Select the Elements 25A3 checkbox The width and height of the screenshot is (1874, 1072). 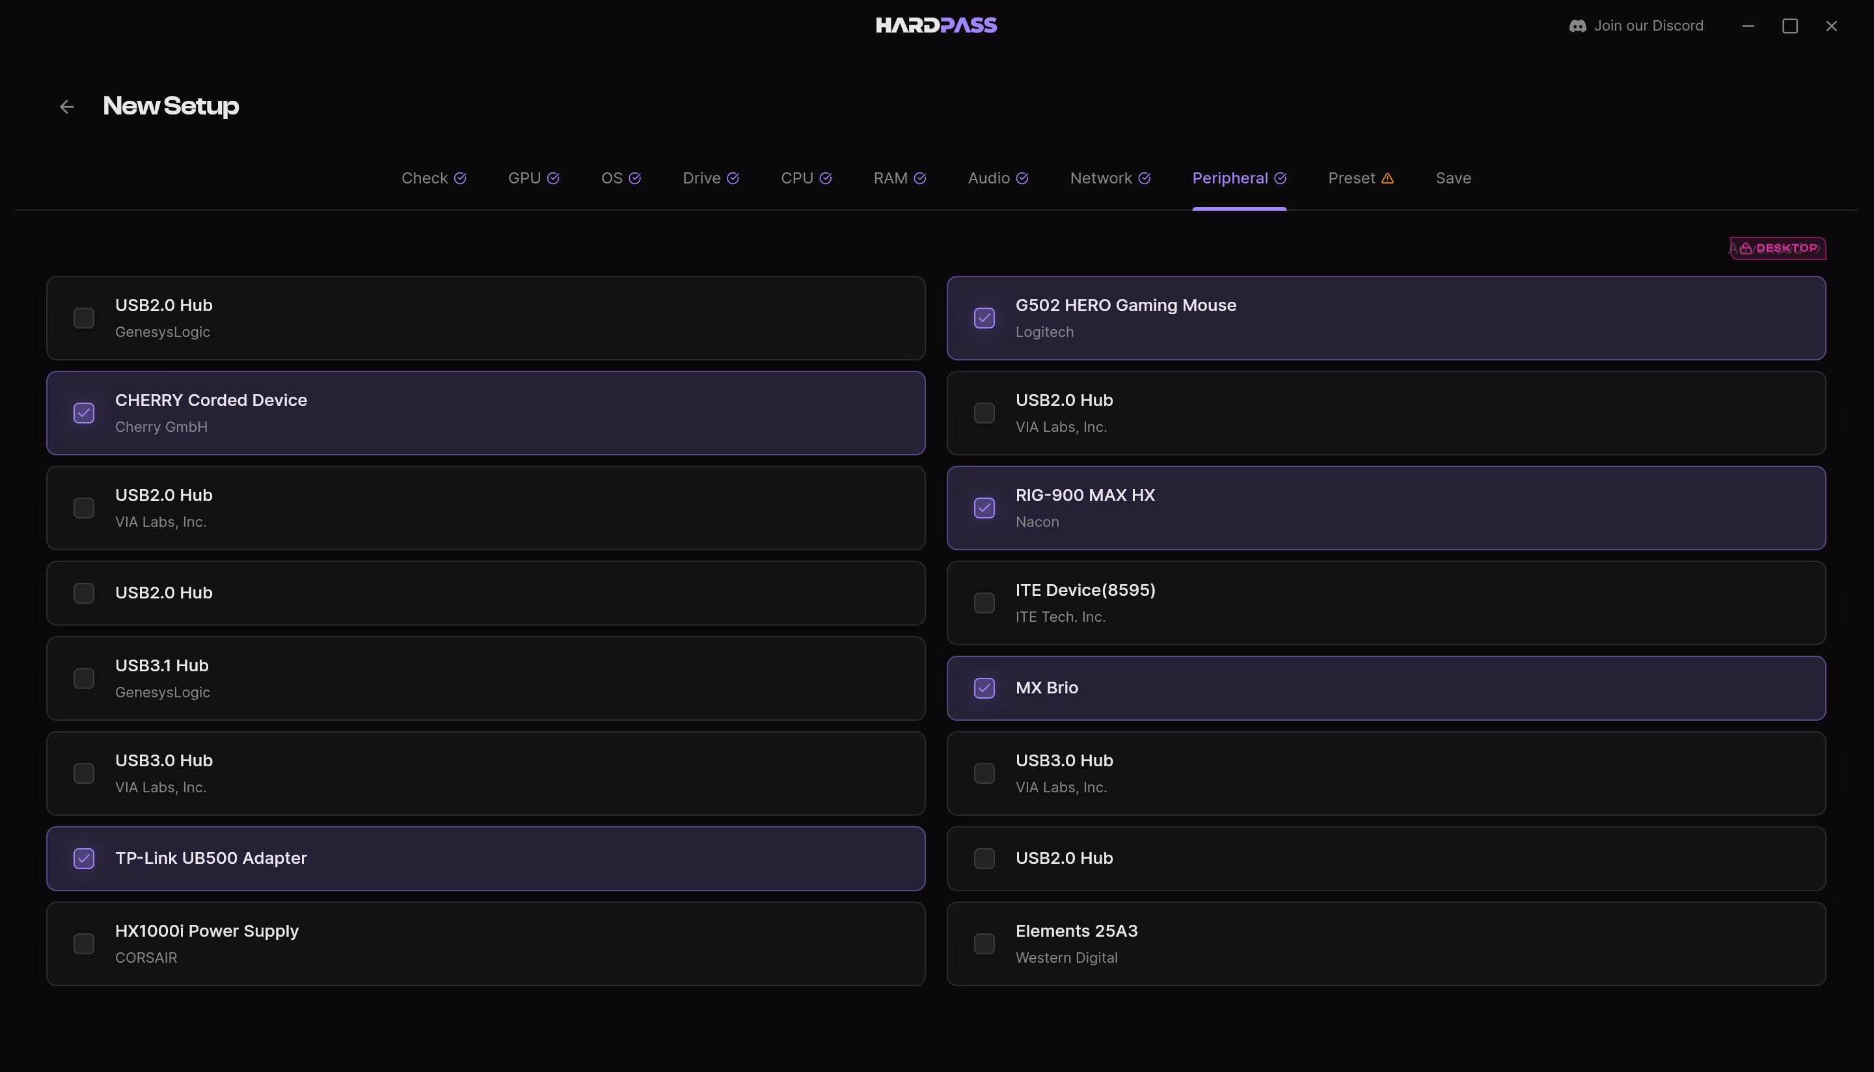(985, 944)
